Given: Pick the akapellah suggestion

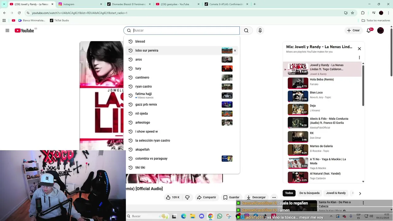Looking at the screenshot, I should [181, 149].
